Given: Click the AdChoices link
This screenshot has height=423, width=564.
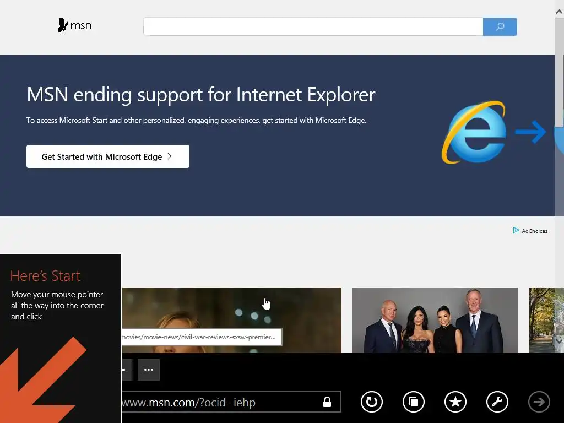Looking at the screenshot, I should pos(530,231).
